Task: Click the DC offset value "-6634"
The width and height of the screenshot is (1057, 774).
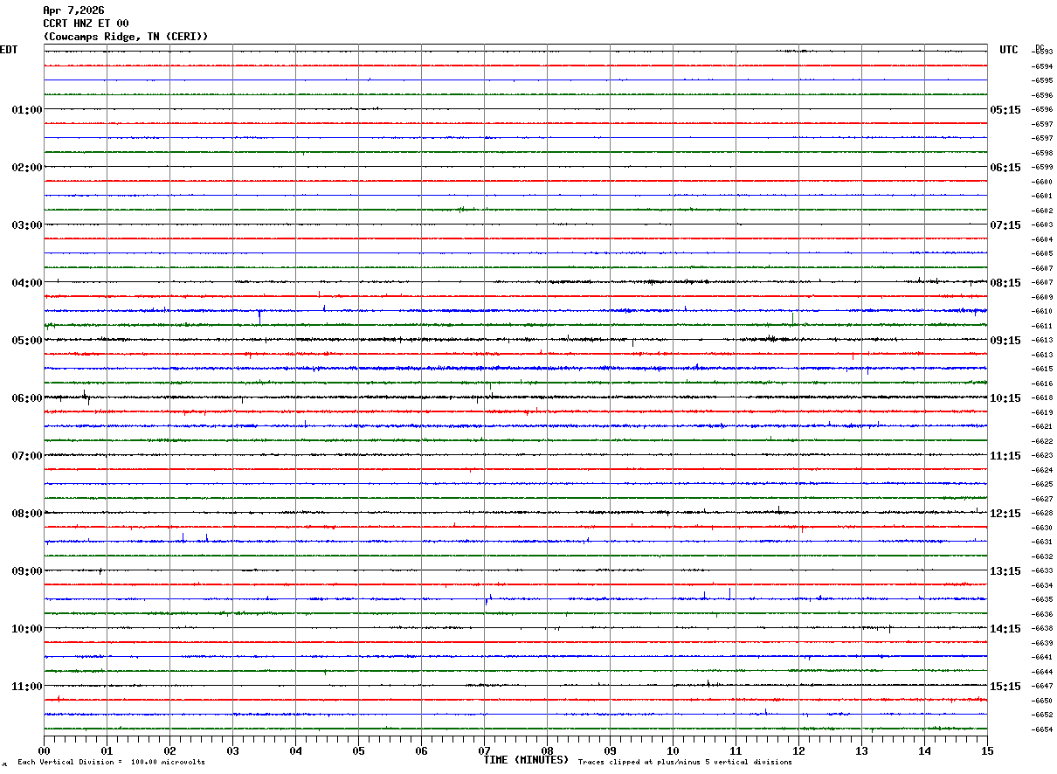Action: click(1042, 585)
